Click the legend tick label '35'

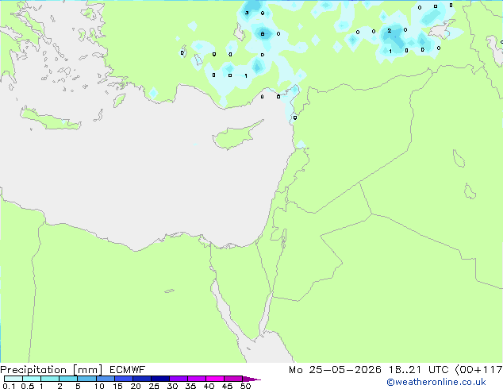coord(190,386)
